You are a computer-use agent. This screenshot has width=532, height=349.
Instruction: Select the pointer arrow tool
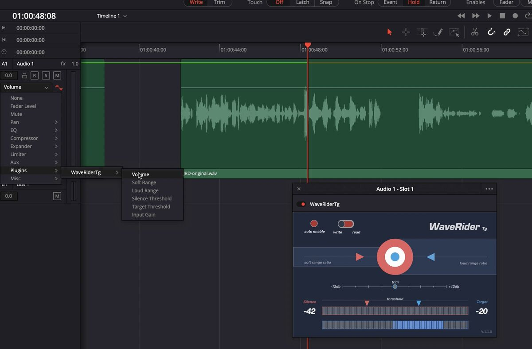[390, 32]
